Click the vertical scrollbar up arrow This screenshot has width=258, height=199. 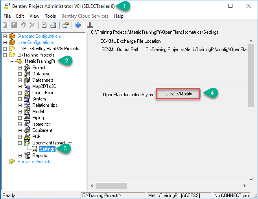[x=251, y=41]
